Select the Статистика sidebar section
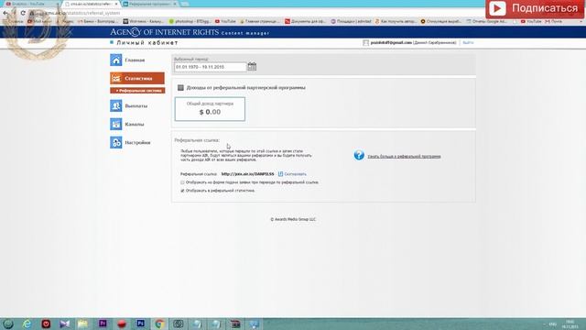The width and height of the screenshot is (586, 330). (137, 78)
